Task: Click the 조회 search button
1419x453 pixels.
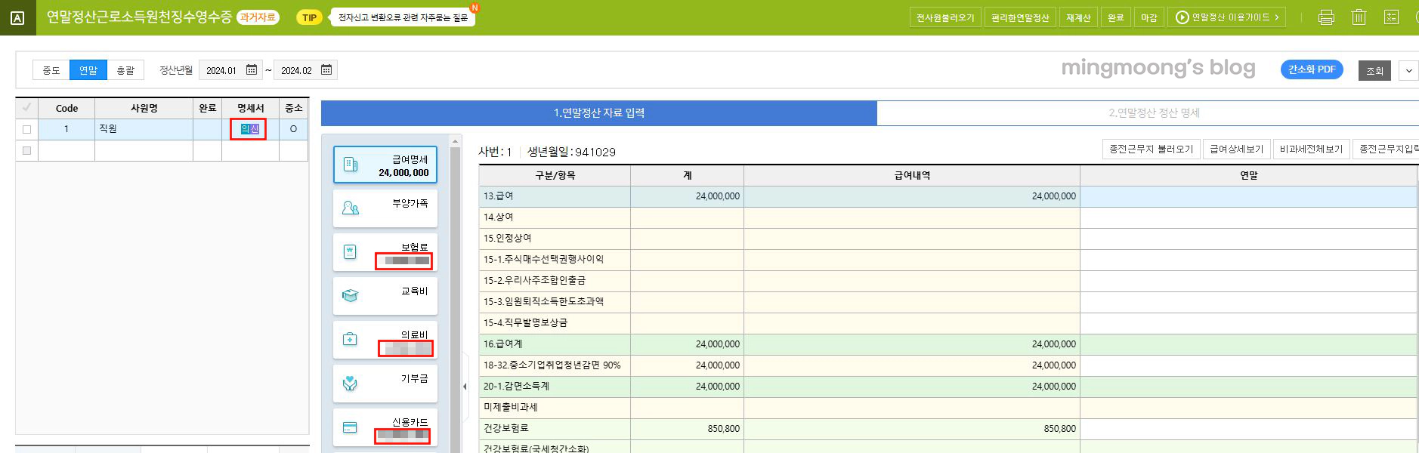Action: 1374,71
